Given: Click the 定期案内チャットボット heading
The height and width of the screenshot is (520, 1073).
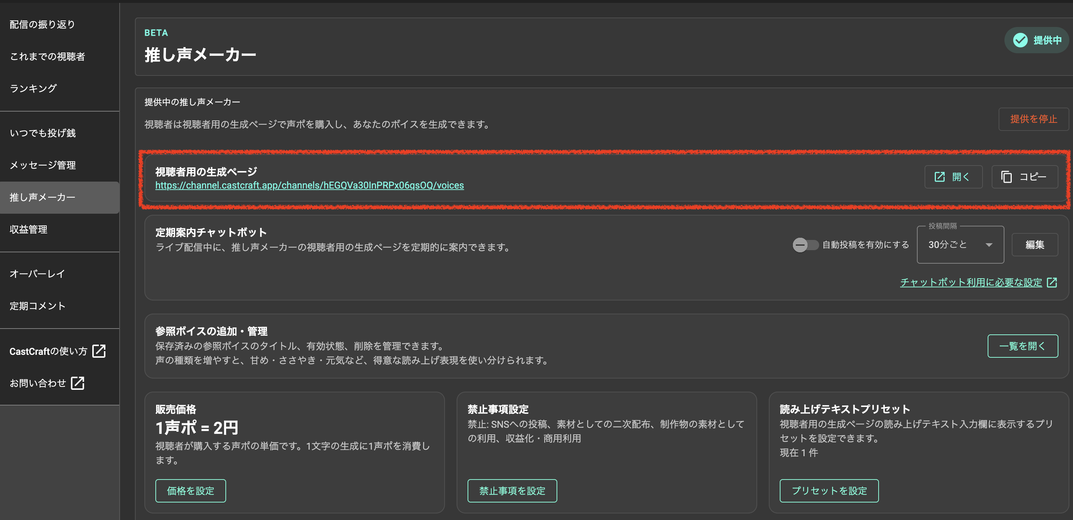Looking at the screenshot, I should pyautogui.click(x=211, y=232).
